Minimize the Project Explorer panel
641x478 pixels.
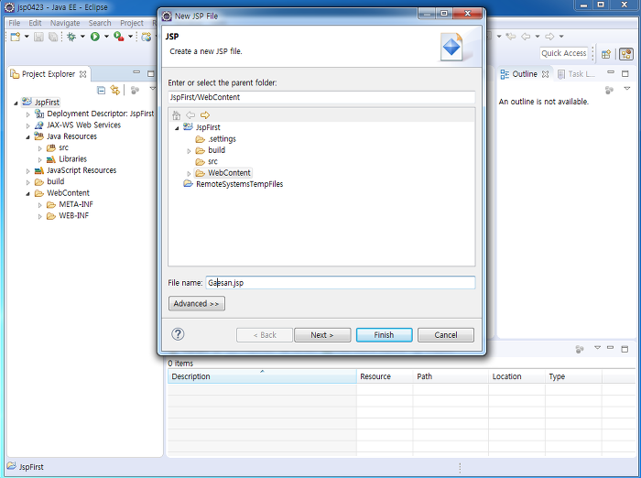136,72
